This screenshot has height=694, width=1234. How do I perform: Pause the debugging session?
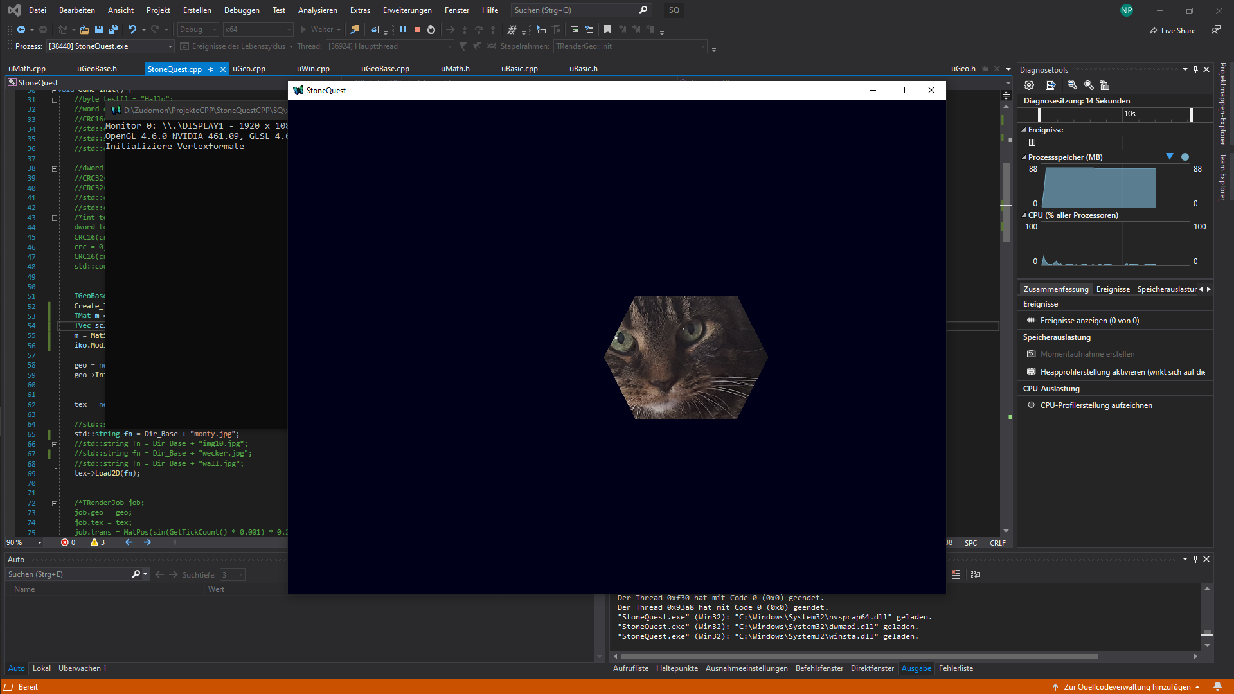point(403,30)
